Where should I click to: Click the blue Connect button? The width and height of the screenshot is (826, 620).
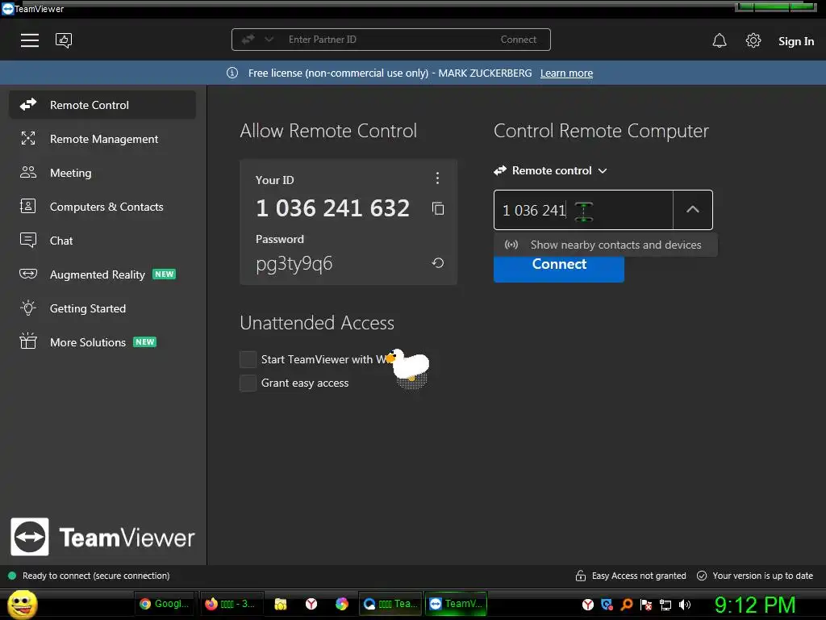[559, 269]
